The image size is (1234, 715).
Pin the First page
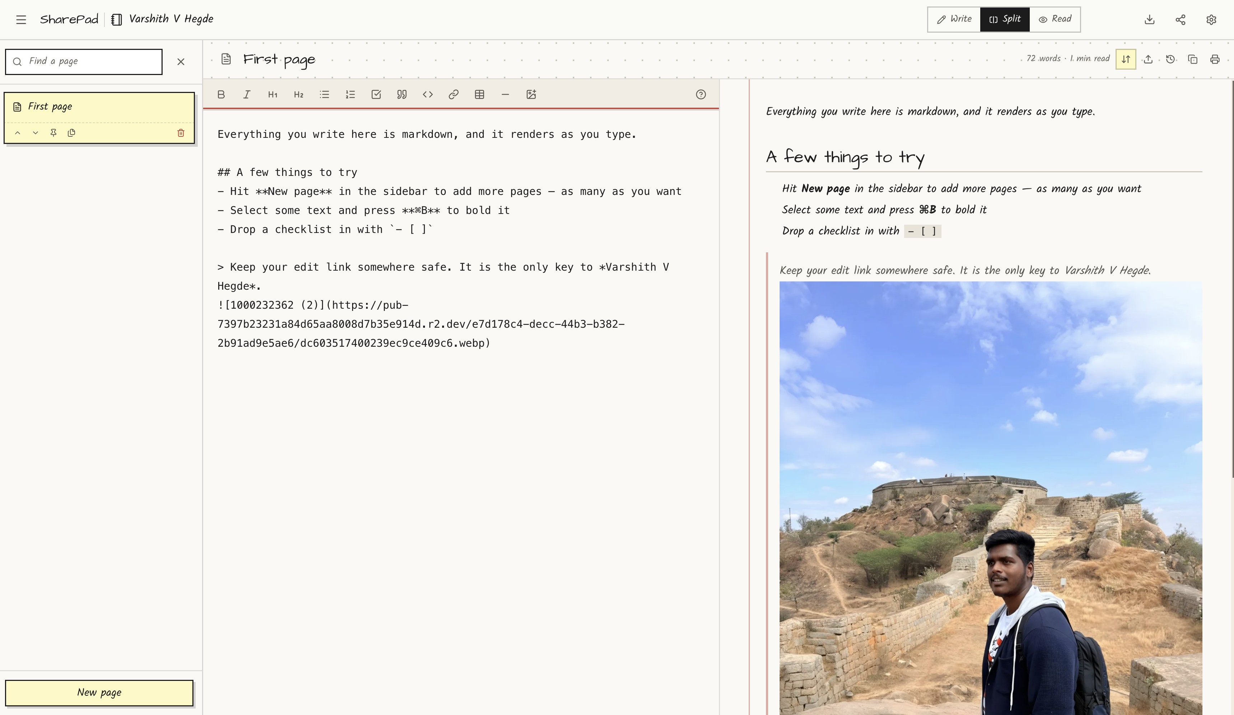click(x=53, y=133)
